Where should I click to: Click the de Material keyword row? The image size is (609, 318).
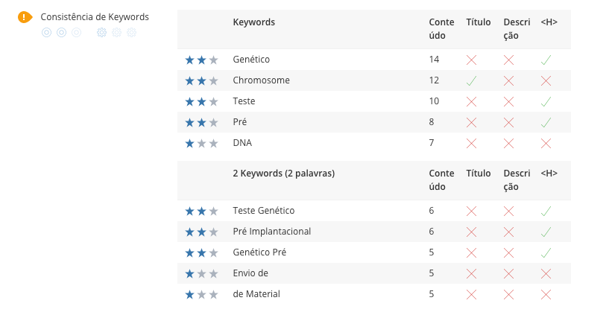[x=374, y=294]
